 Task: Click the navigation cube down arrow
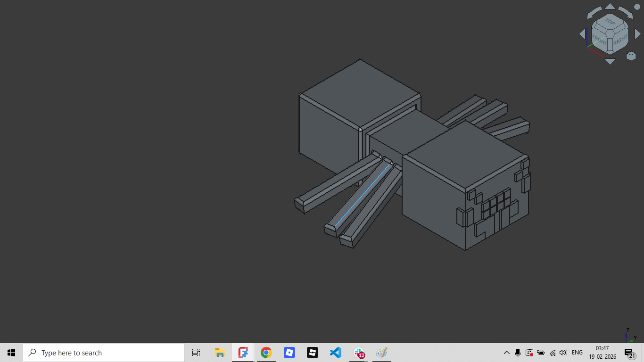610,61
